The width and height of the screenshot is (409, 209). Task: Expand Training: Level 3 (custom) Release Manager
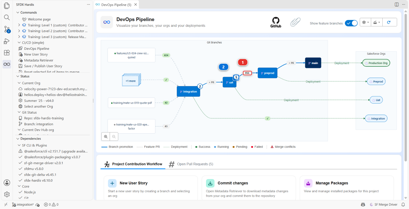19,37
